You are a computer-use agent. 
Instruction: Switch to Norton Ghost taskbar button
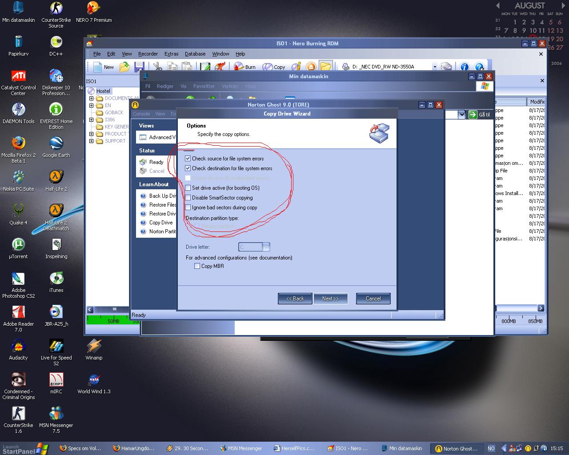click(457, 448)
